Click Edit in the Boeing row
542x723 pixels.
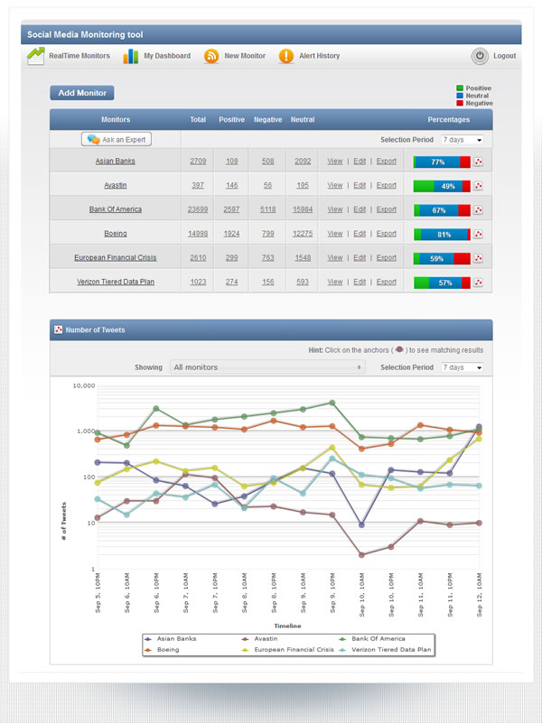tap(360, 233)
